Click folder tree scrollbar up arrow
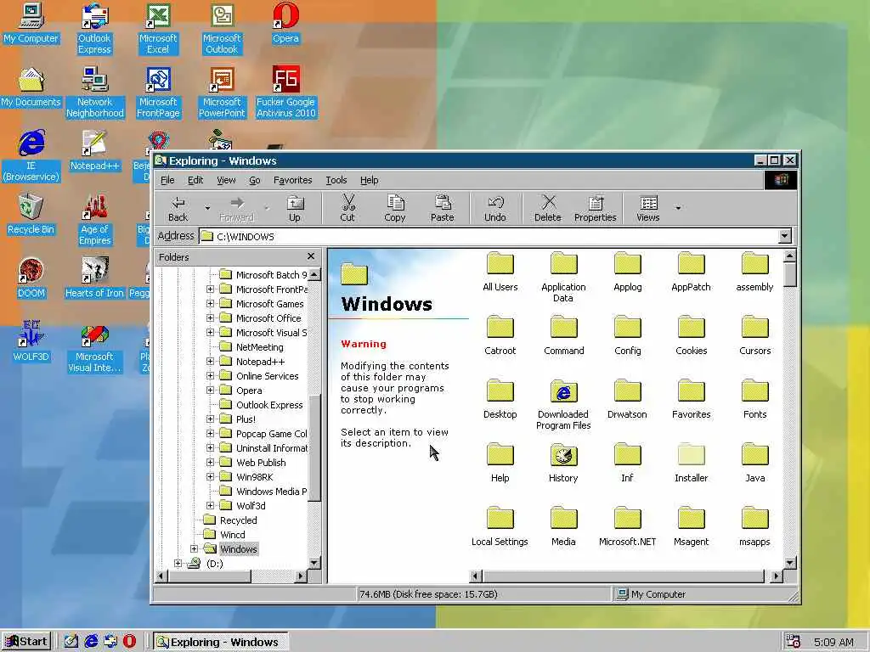870x652 pixels. point(314,274)
